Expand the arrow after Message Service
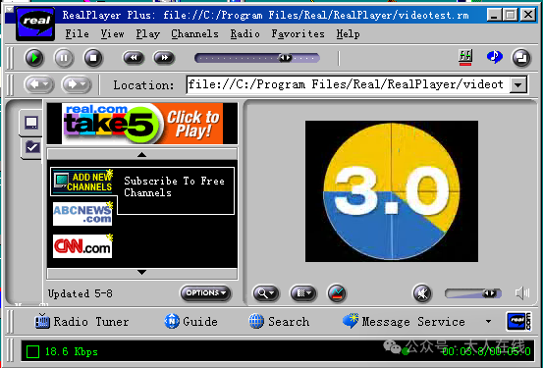543x368 pixels. coord(488,322)
